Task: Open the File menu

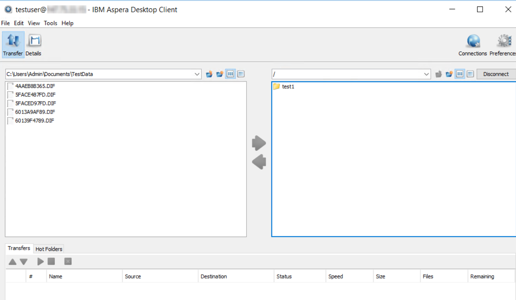Action: 5,23
